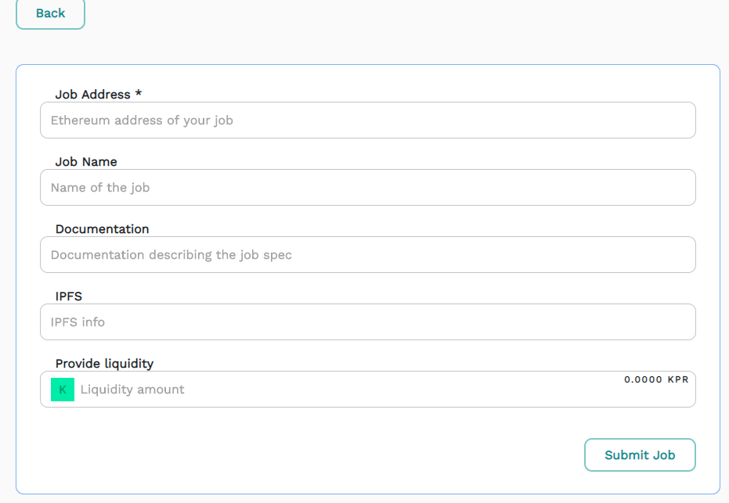729x503 pixels.
Task: Click the 'Ethereum address of your job' placeholder
Action: tap(142, 120)
